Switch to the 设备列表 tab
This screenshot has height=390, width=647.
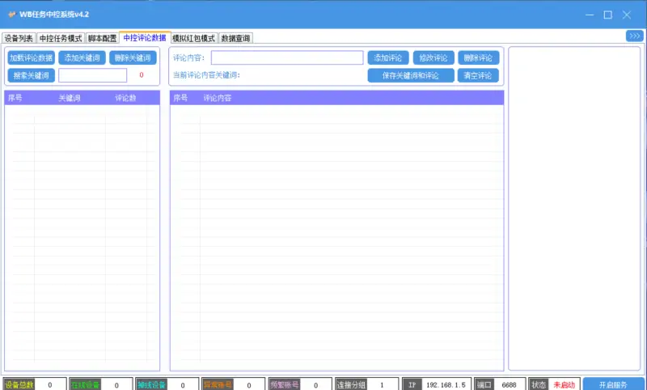tap(19, 38)
